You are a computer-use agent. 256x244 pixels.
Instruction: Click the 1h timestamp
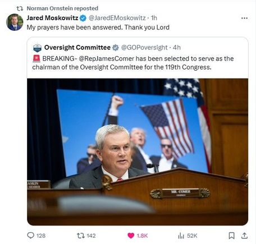coord(154,18)
